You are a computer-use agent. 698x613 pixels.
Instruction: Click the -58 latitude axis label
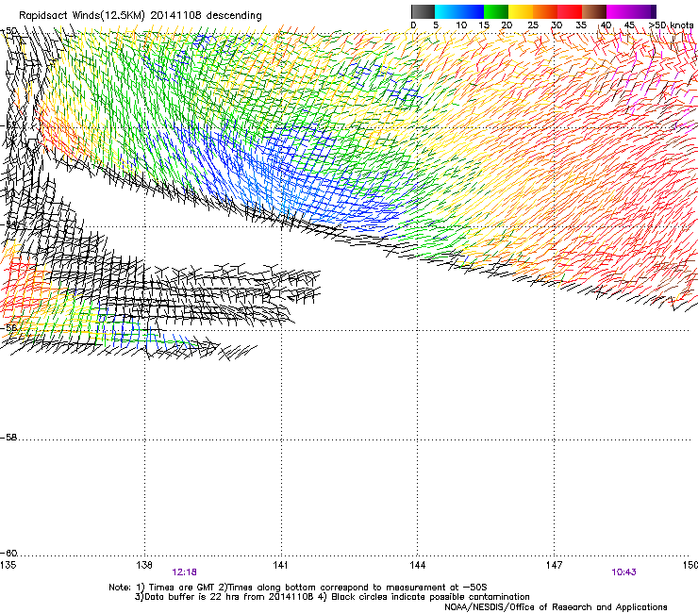click(x=8, y=438)
